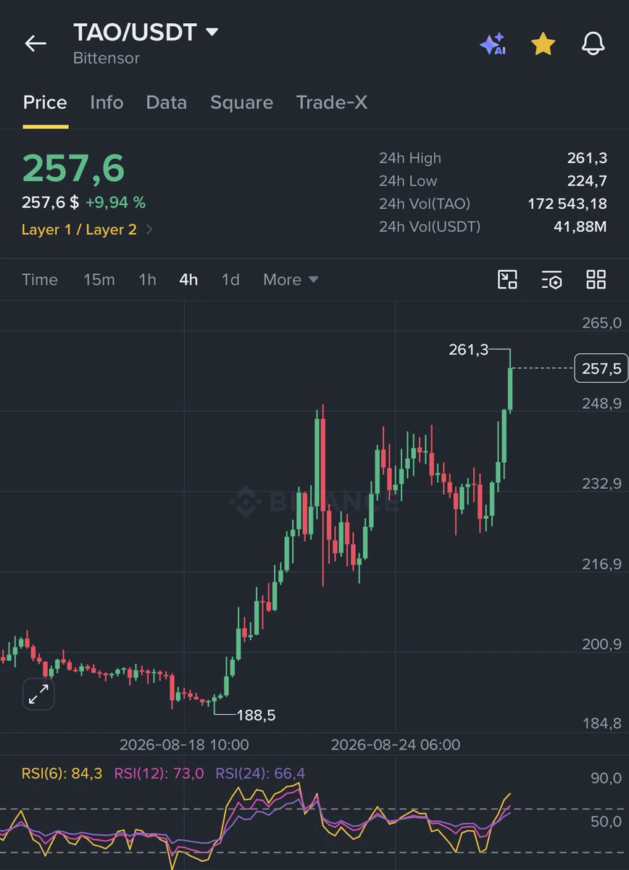Click the RSI 90,0 axis label
The image size is (629, 870).
click(x=606, y=778)
